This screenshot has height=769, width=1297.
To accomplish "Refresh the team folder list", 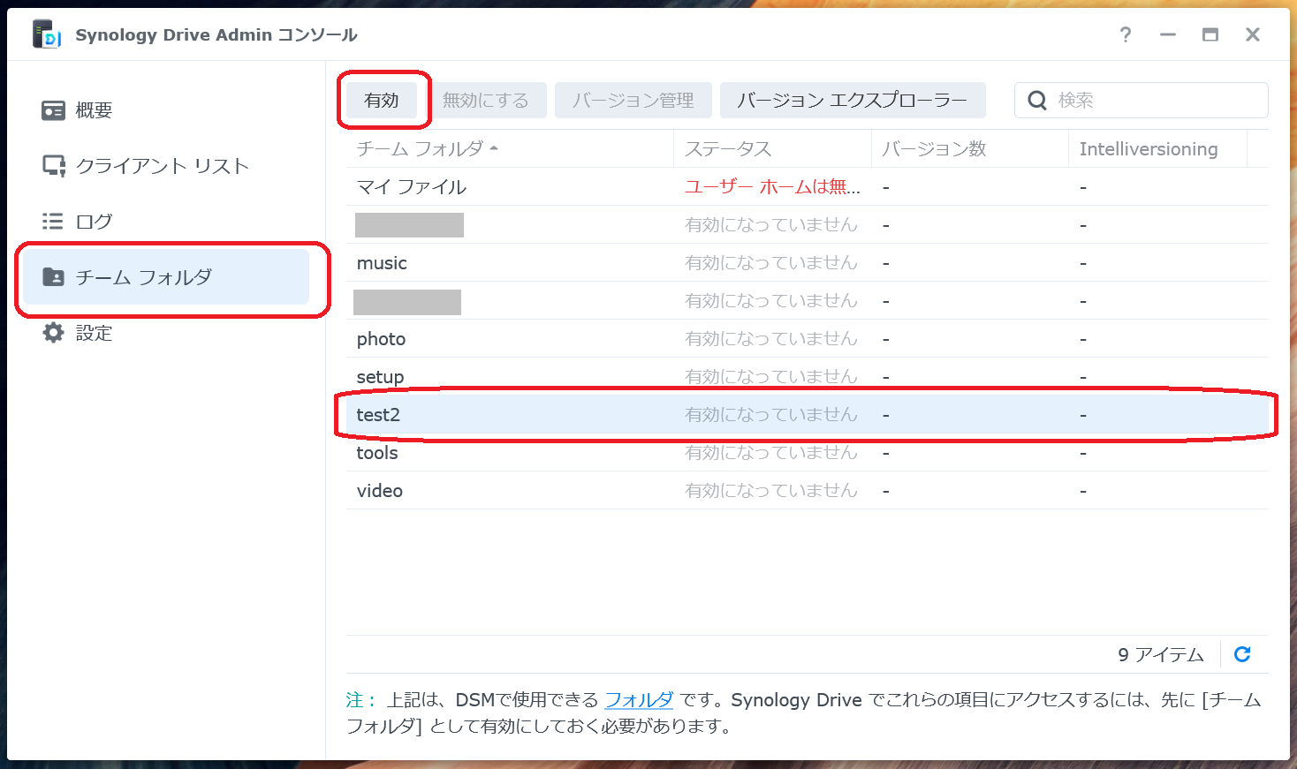I will (1242, 654).
